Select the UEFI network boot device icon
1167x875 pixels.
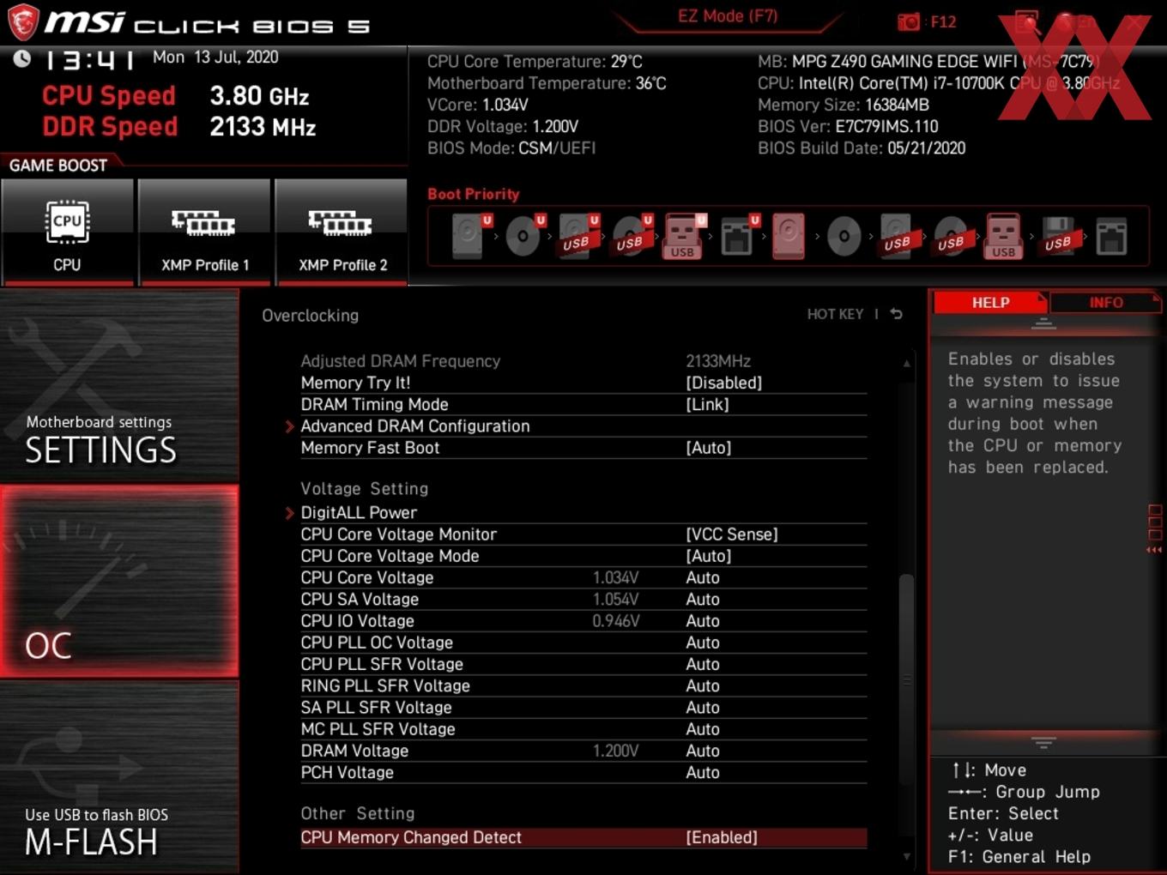click(737, 236)
